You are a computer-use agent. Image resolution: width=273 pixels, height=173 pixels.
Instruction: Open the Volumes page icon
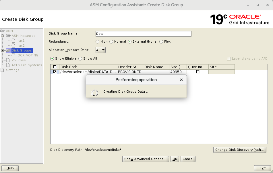[x=8, y=60]
